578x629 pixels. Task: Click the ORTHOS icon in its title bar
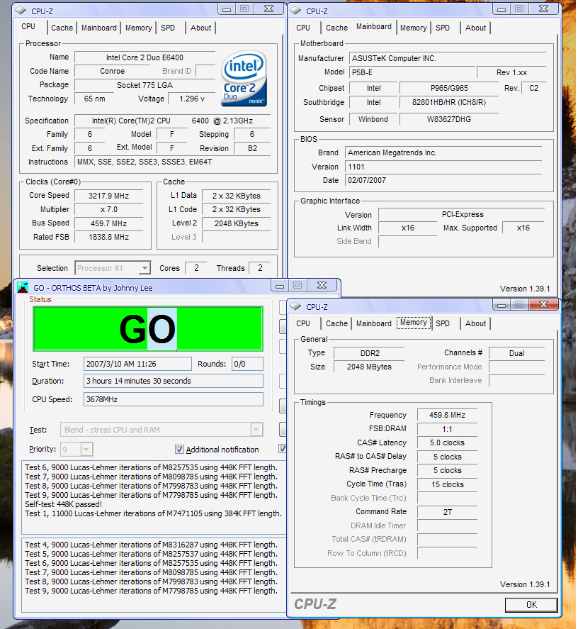23,287
